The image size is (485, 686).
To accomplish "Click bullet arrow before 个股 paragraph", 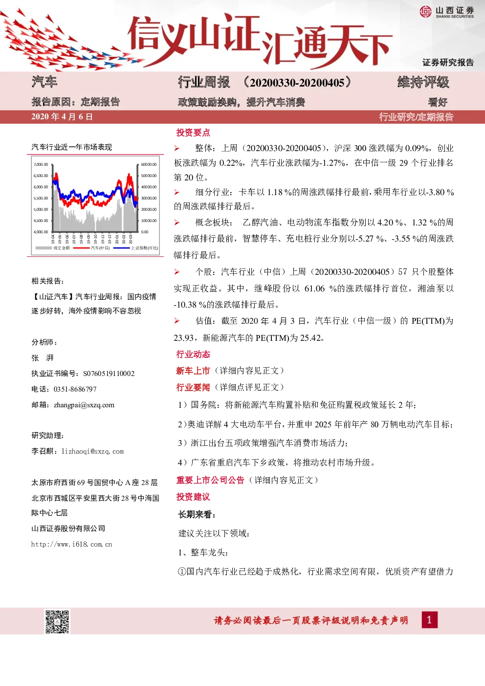I will tap(177, 272).
